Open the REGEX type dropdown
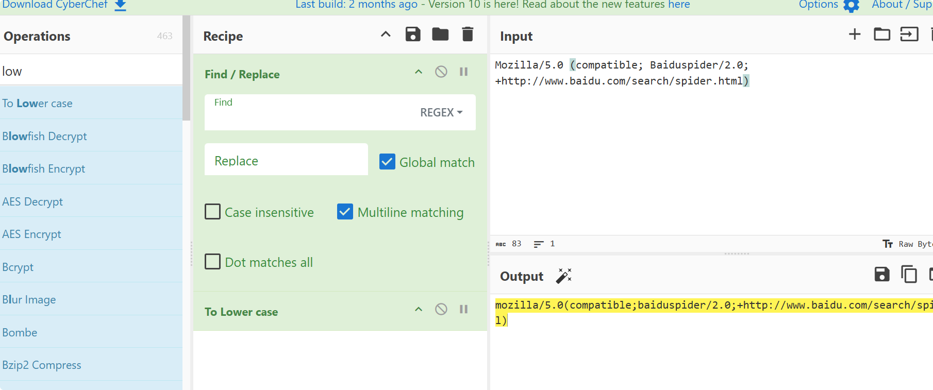This screenshot has height=390, width=933. (441, 112)
